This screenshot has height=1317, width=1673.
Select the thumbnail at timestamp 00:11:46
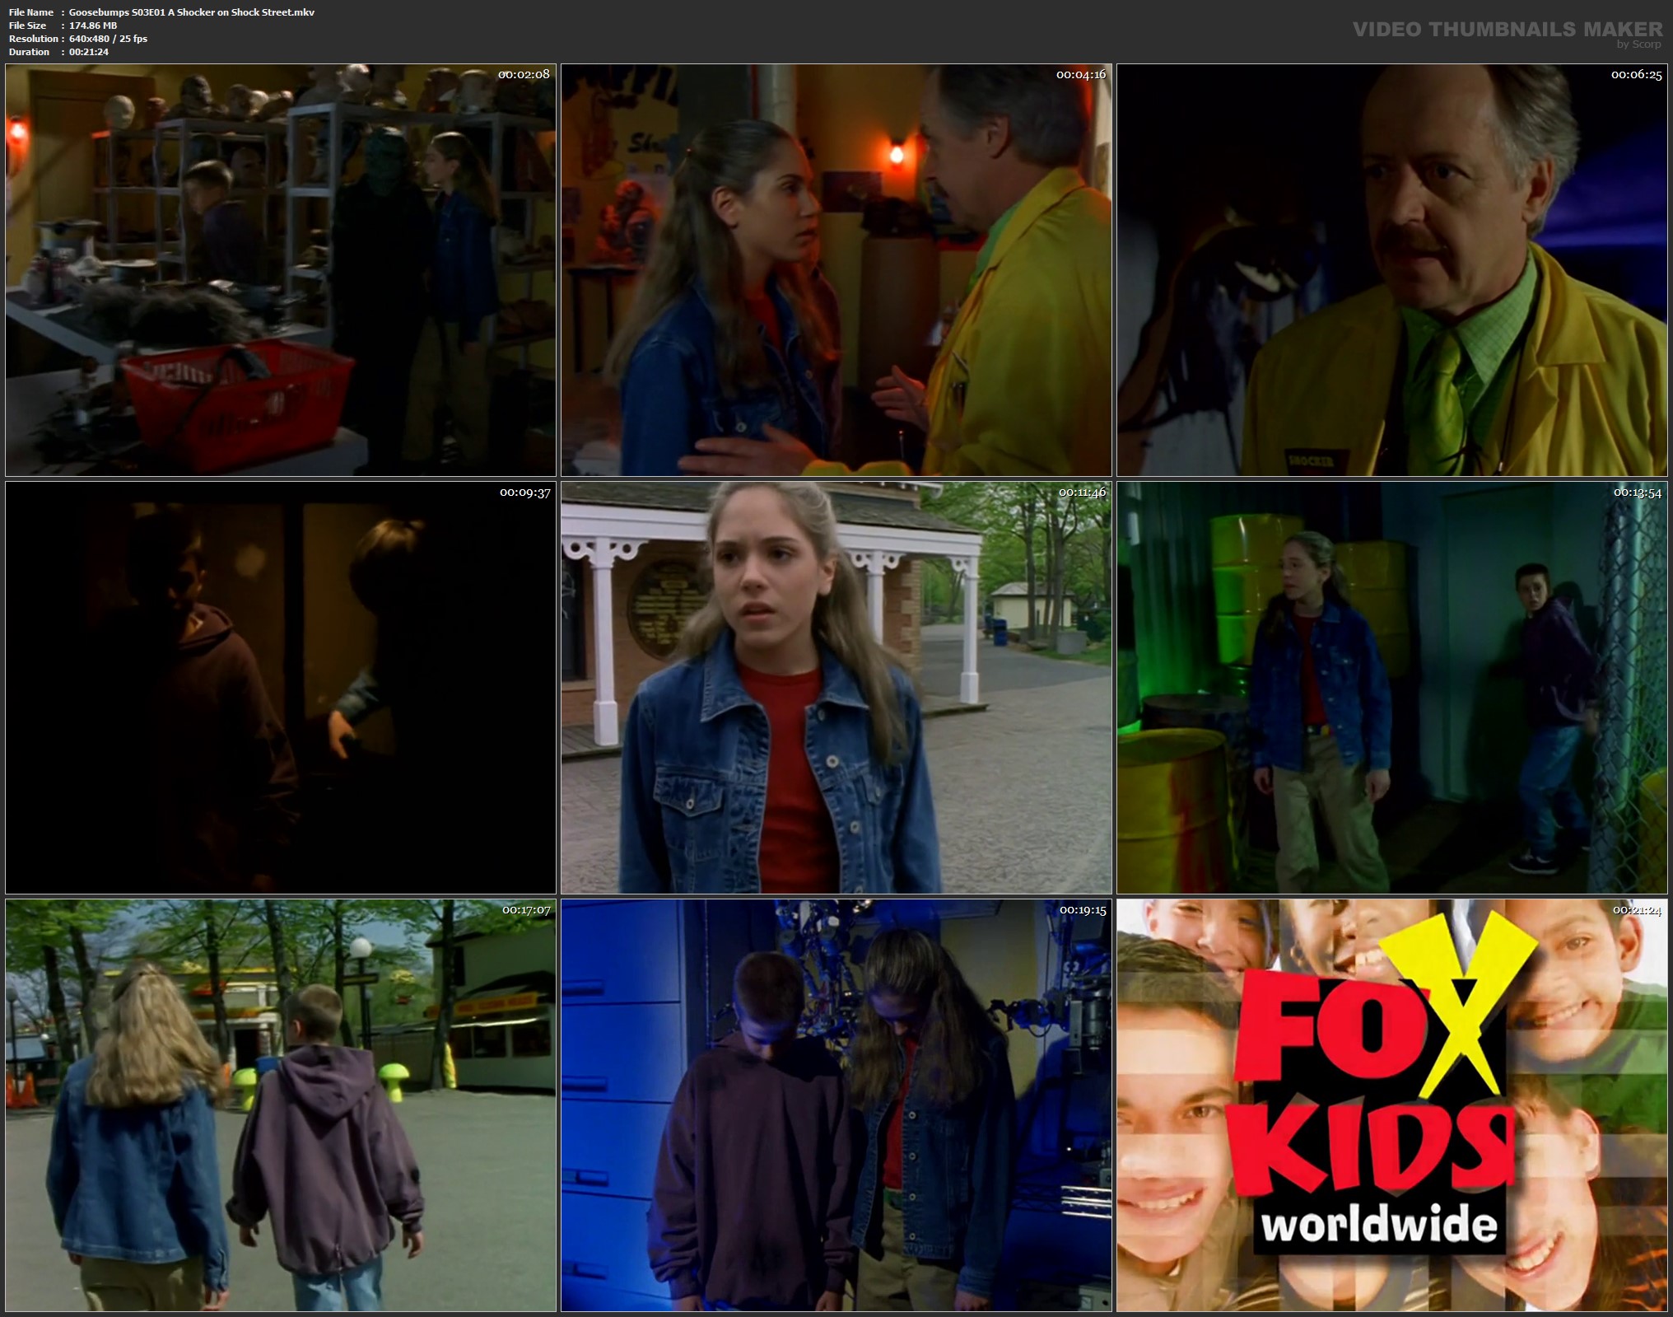836,688
